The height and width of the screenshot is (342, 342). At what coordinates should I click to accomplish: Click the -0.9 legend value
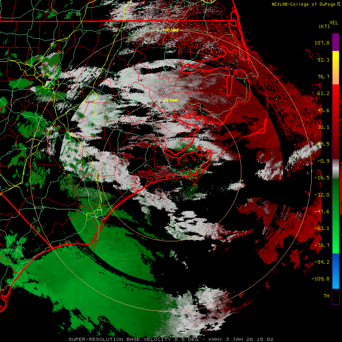coord(323,161)
